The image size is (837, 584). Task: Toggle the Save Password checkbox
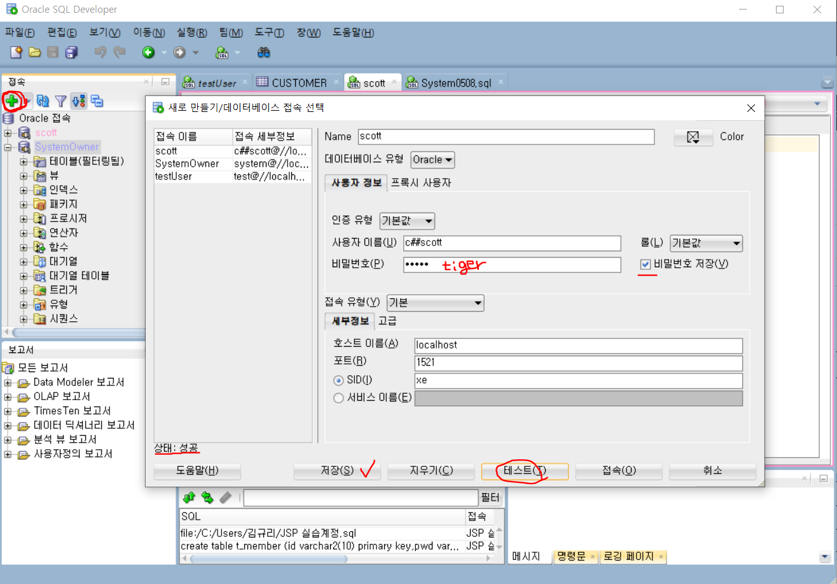pyautogui.click(x=646, y=264)
